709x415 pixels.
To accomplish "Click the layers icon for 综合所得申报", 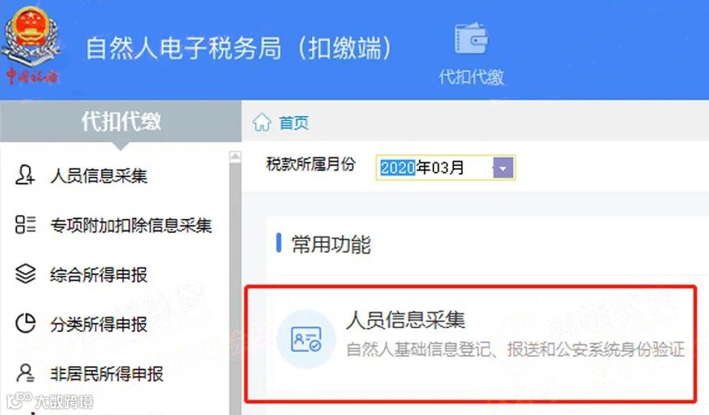I will coord(26,273).
